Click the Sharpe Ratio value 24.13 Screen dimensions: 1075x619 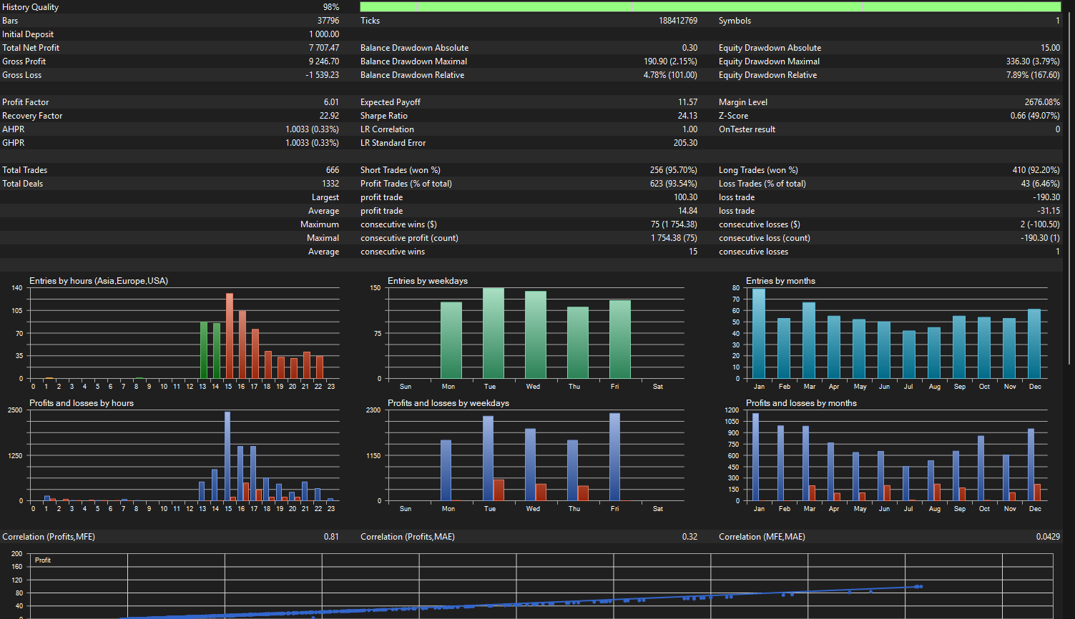click(687, 116)
